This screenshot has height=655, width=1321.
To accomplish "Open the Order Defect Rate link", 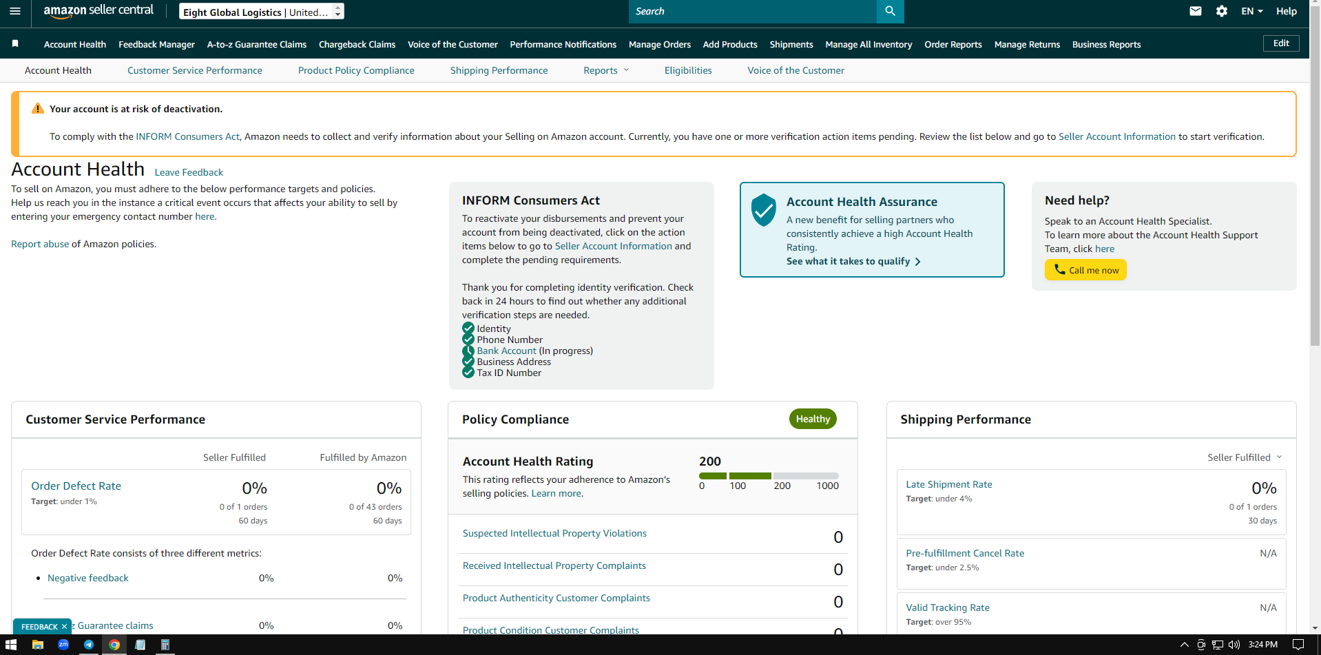I will pos(76,486).
